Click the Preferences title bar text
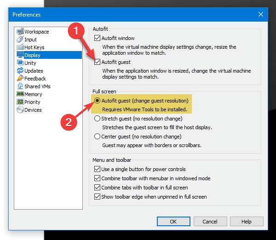This screenshot has height=240, width=276. pyautogui.click(x=26, y=15)
